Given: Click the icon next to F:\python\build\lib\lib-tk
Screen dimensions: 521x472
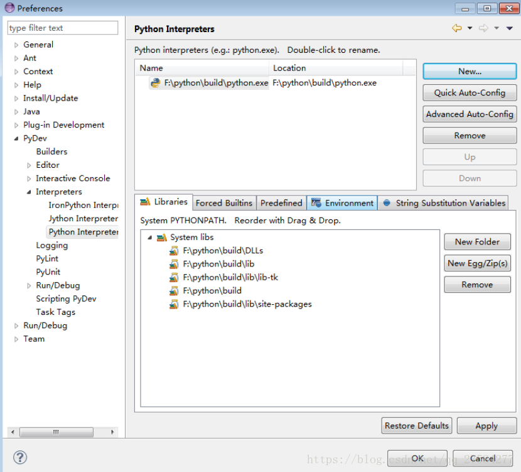Looking at the screenshot, I should [x=174, y=277].
